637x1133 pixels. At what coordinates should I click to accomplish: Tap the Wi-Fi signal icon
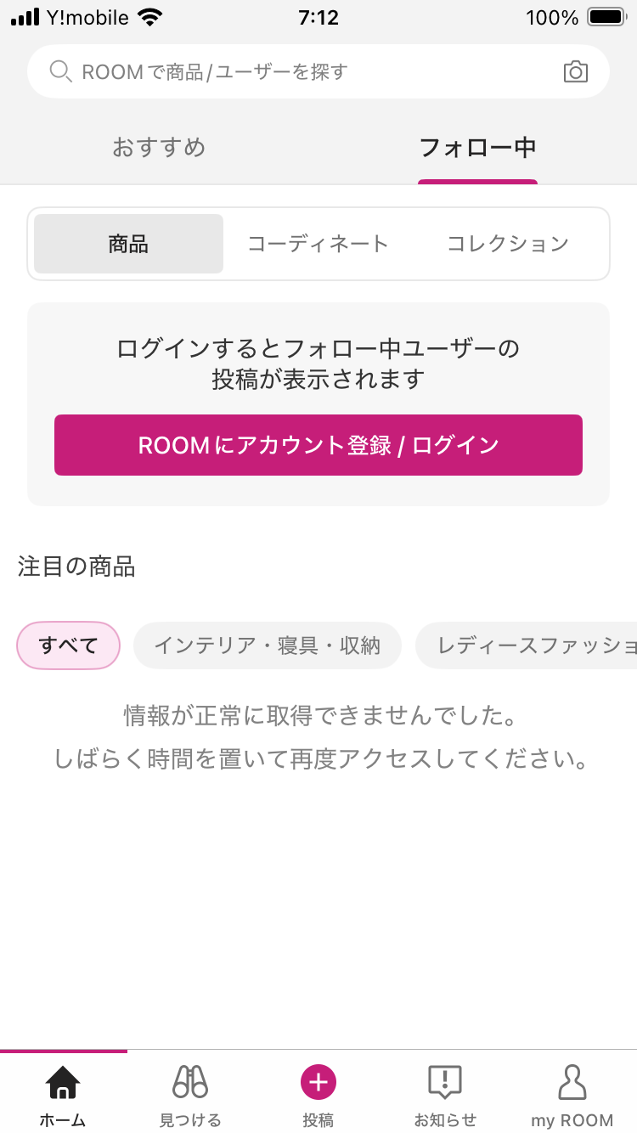149,18
